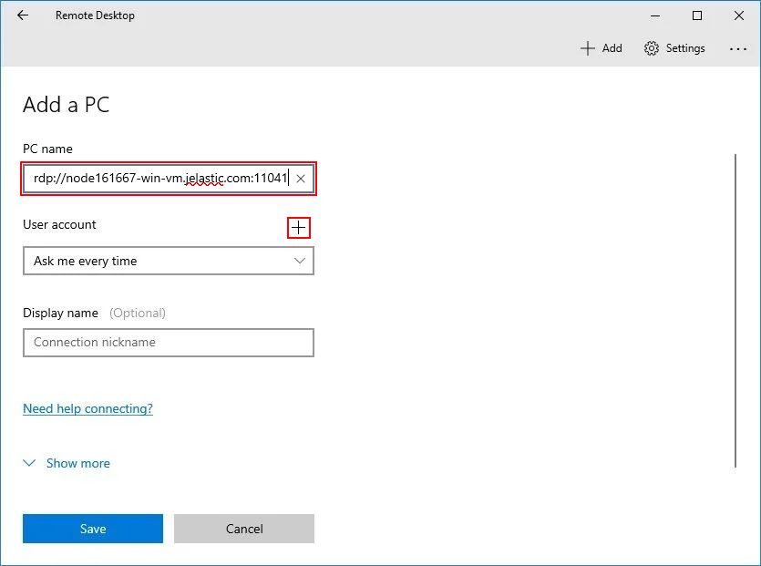This screenshot has height=566, width=761.
Task: Add a user account with plus icon
Action: [299, 228]
